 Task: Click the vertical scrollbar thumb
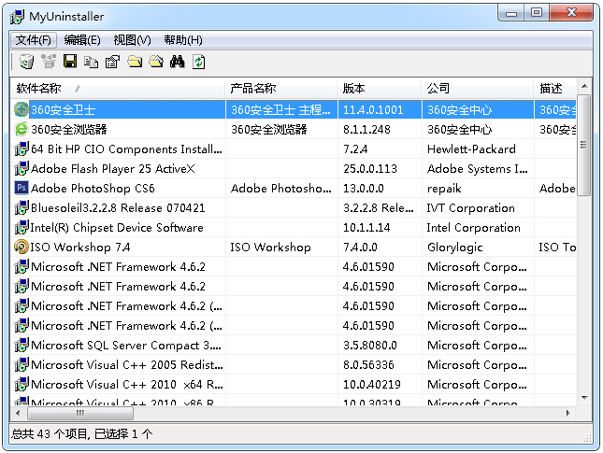(584, 145)
